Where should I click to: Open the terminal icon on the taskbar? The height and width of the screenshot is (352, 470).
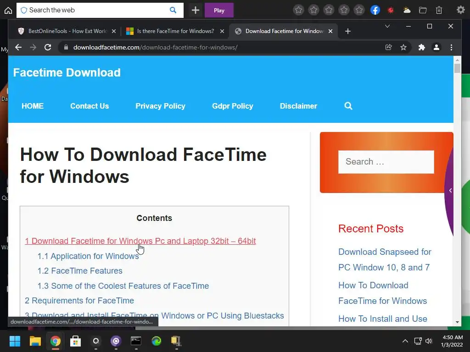136,341
